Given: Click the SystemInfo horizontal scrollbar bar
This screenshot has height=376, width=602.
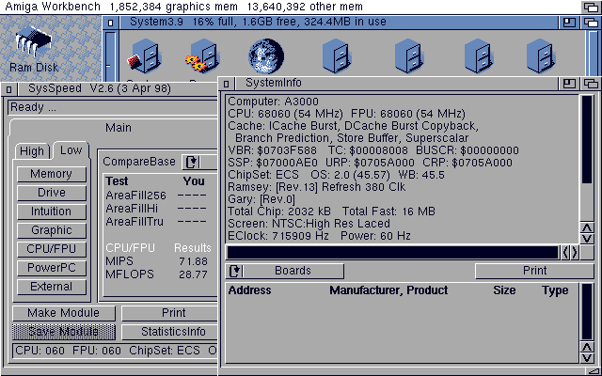Looking at the screenshot, I should (393, 253).
